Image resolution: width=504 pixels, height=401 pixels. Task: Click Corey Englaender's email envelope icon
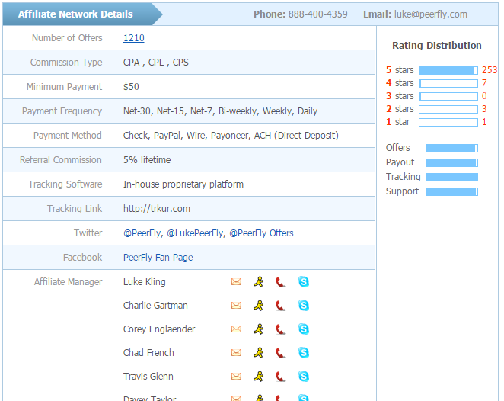point(236,329)
